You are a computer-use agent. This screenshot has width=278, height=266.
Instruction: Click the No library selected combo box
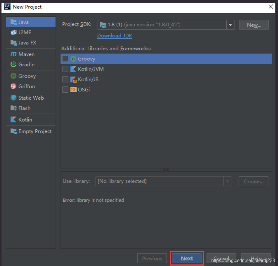[163, 181]
